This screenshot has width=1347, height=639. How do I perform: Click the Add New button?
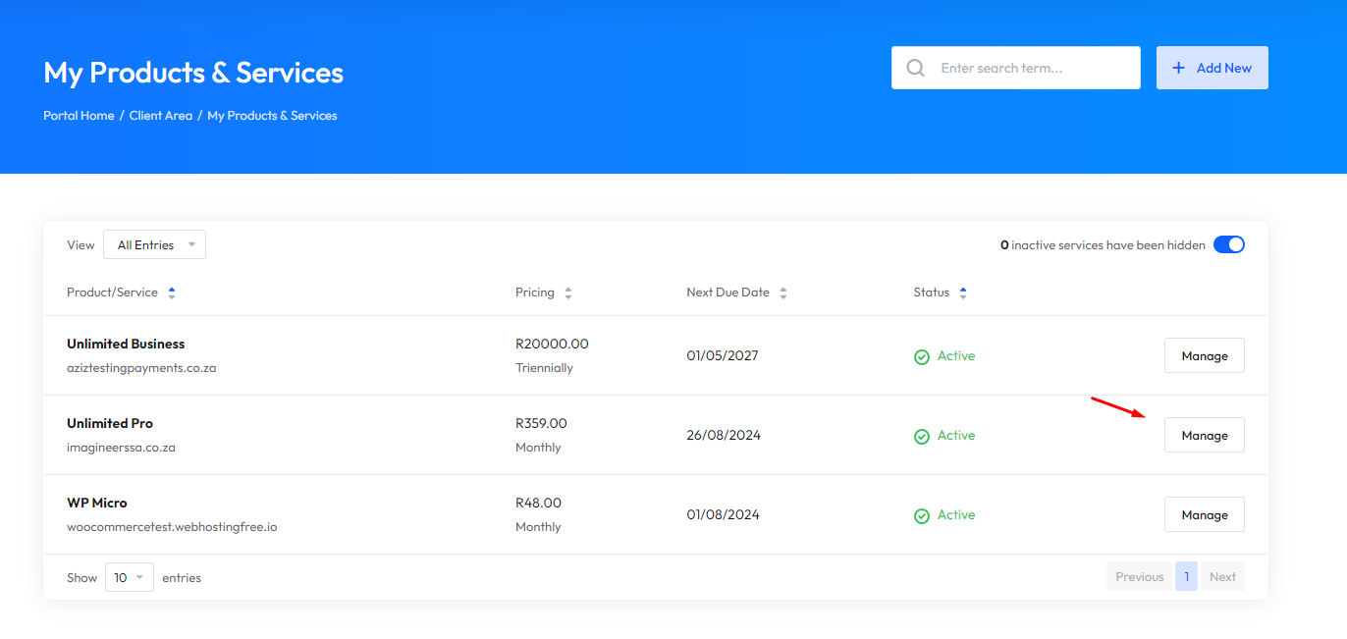point(1212,68)
